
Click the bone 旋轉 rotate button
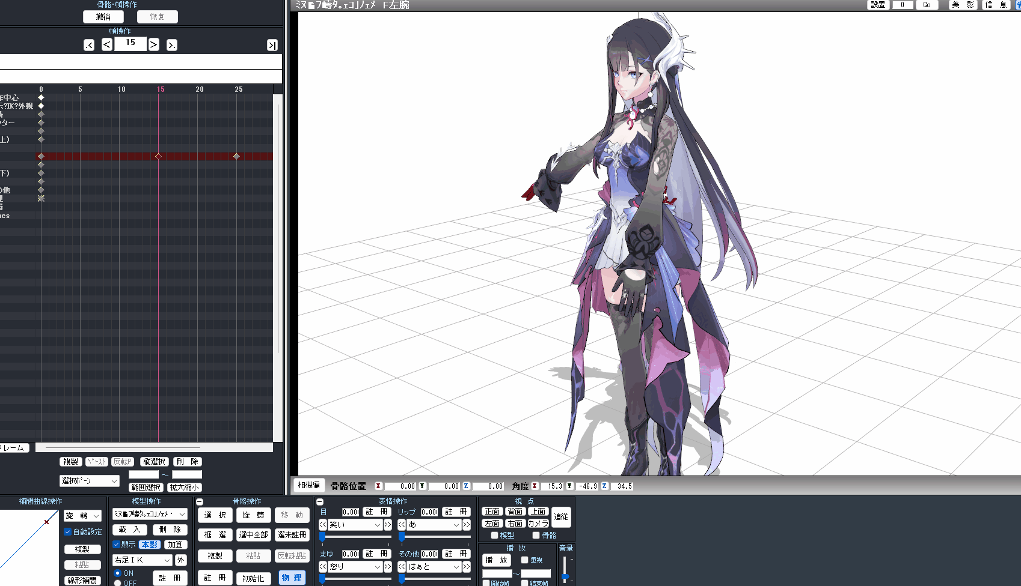point(254,515)
